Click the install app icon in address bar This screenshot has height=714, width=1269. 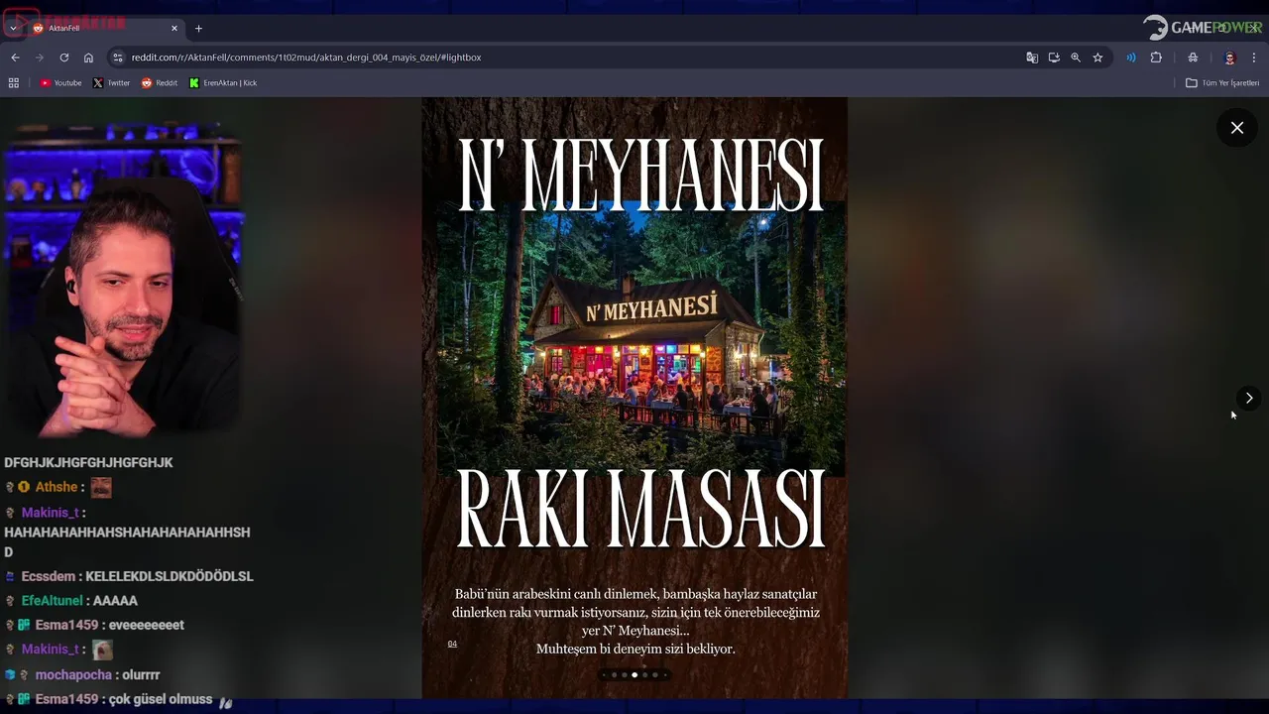point(1054,58)
